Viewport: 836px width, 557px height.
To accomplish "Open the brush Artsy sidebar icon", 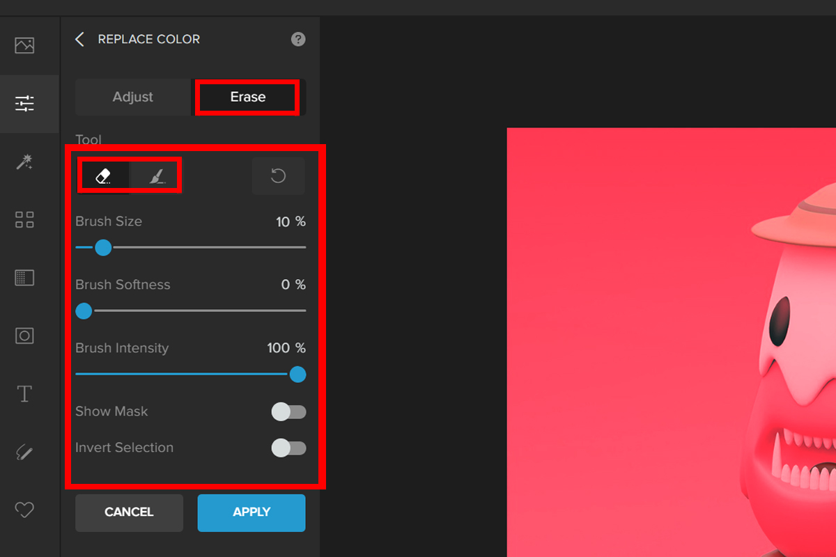I will pyautogui.click(x=24, y=453).
